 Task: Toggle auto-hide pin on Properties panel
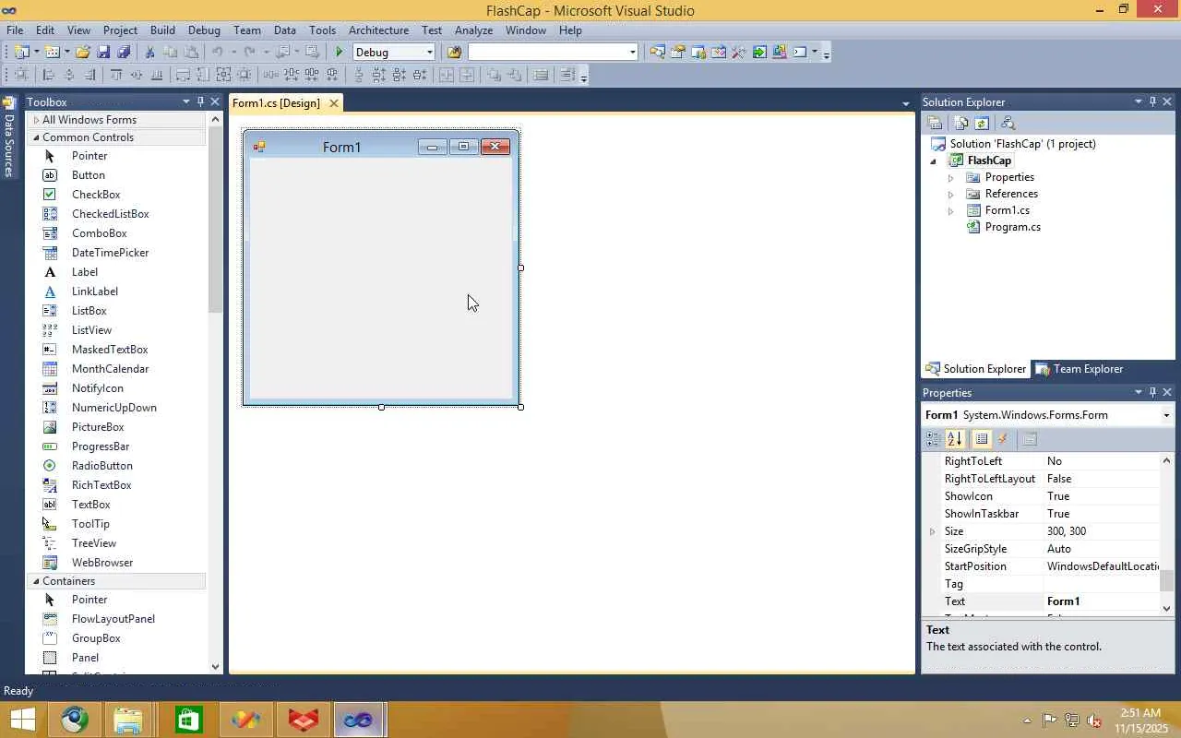click(x=1152, y=392)
